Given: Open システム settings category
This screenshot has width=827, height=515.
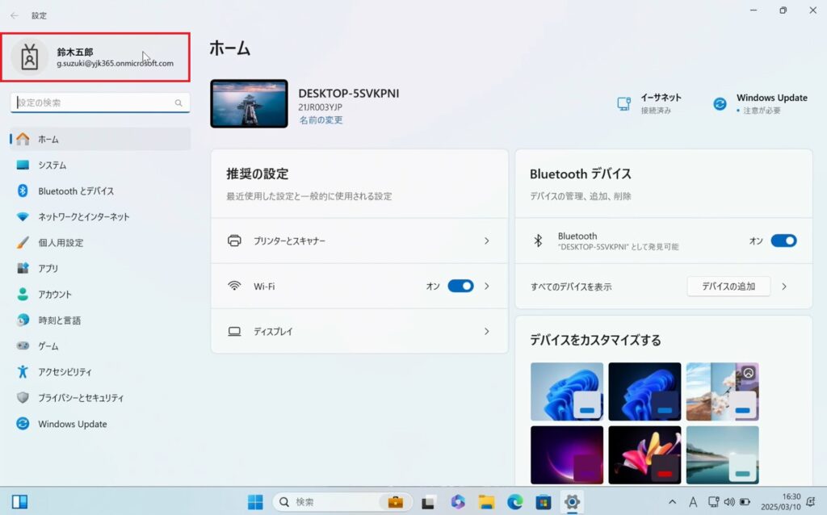Looking at the screenshot, I should (100, 165).
